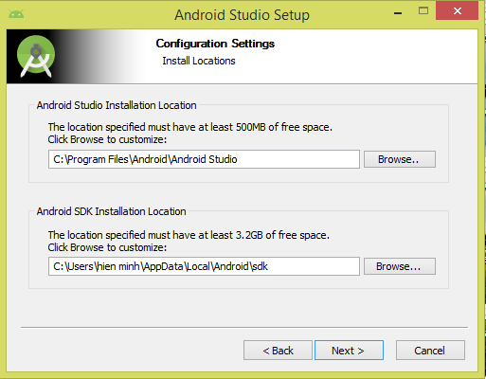Viewport: 486px width, 379px height.
Task: Maximize the Android Studio Setup window
Action: pos(423,11)
